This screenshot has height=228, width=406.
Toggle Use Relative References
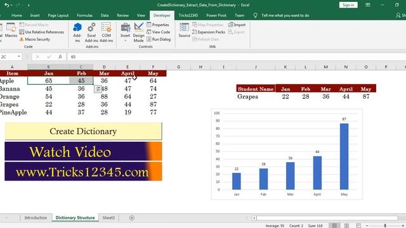coord(41,32)
